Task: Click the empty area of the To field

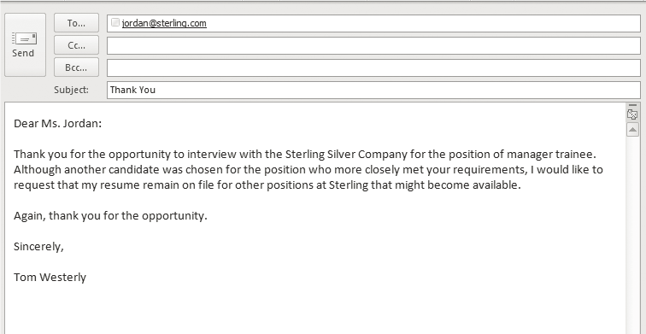Action: tap(423, 23)
